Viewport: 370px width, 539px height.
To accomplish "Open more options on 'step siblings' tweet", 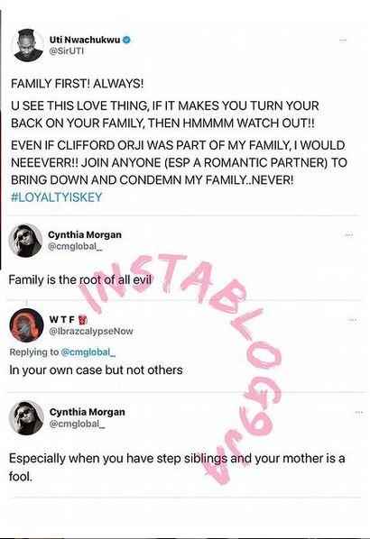I will click(x=359, y=412).
